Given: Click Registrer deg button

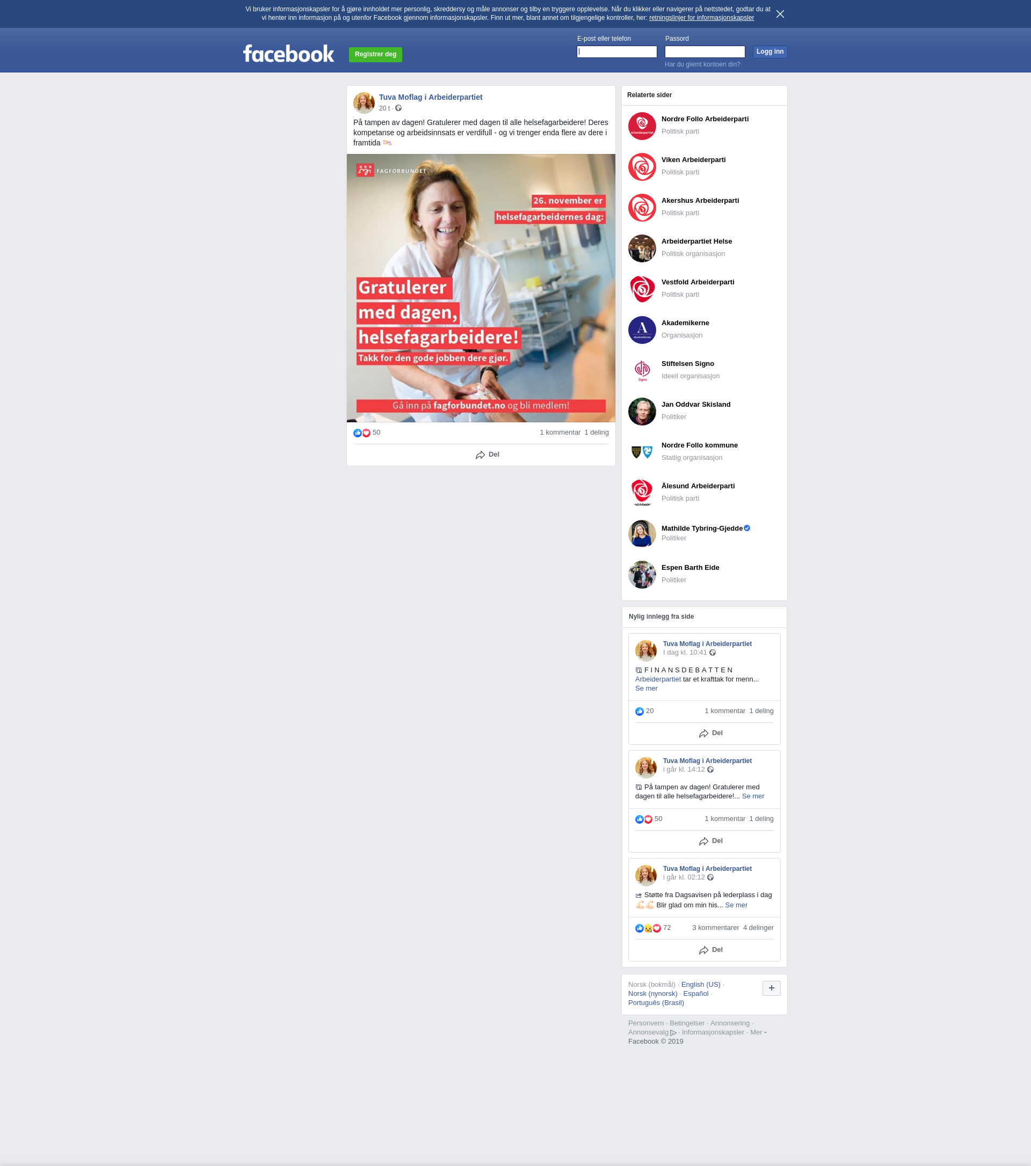Looking at the screenshot, I should pos(375,54).
